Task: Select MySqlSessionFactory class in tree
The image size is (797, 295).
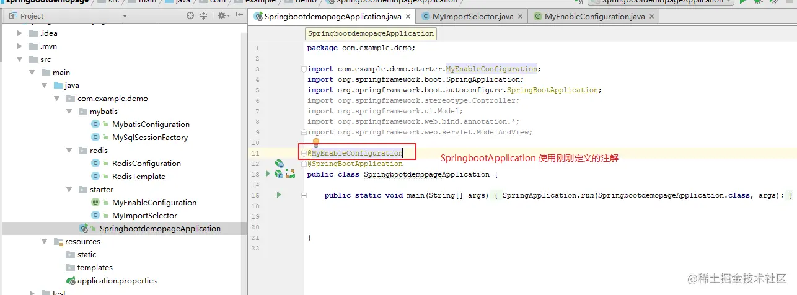Action: coord(150,138)
